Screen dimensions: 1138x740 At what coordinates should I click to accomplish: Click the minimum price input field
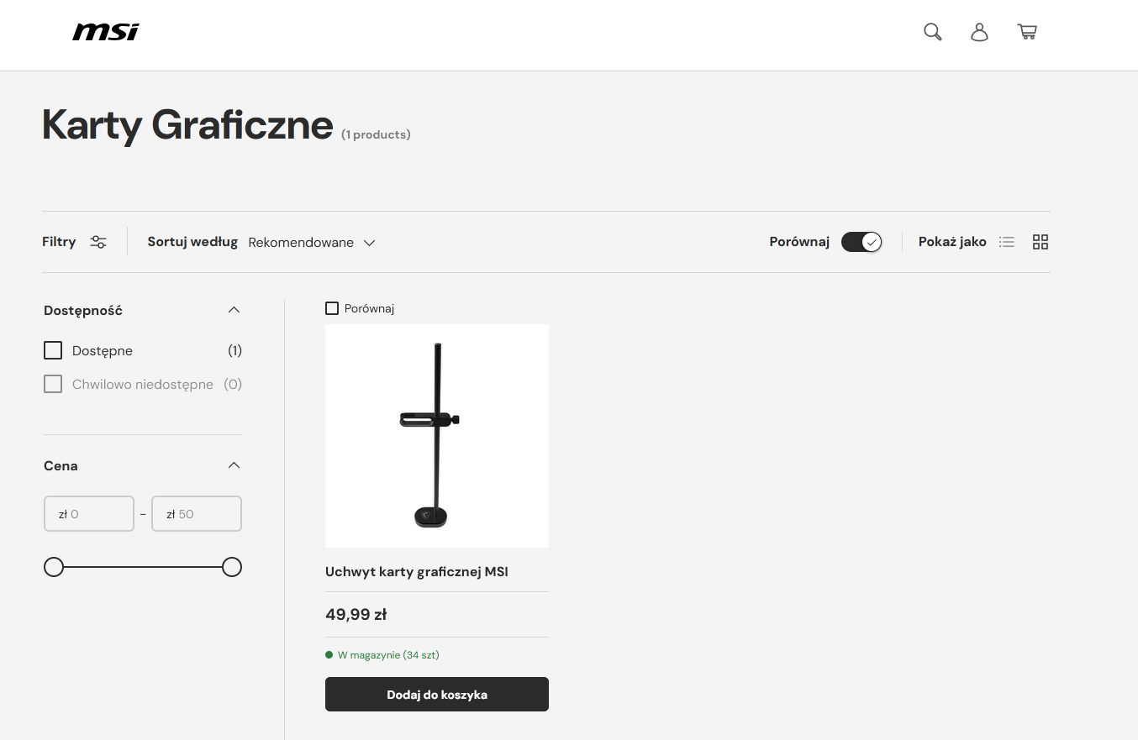point(89,514)
